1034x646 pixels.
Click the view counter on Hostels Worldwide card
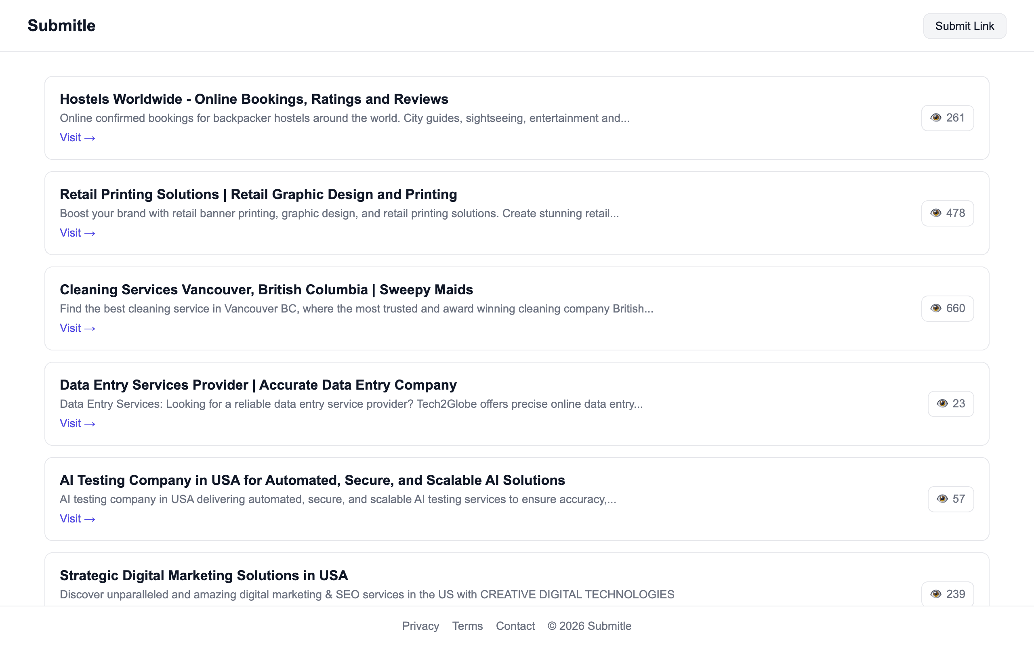pyautogui.click(x=948, y=117)
